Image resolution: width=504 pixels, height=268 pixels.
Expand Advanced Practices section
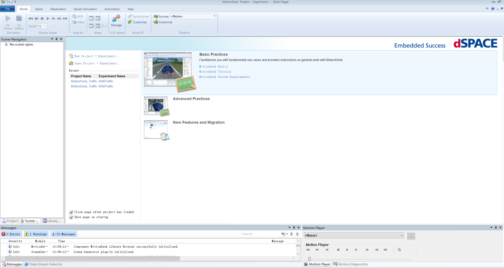(191, 99)
